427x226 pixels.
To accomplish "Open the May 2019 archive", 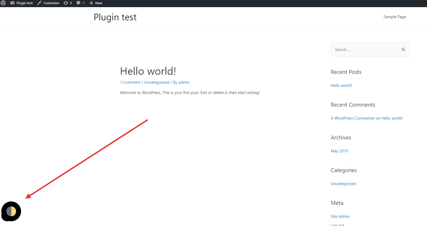I will coord(339,151).
